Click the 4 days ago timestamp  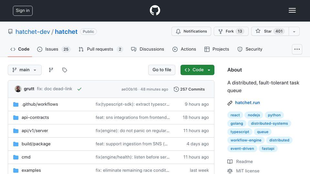pos(198,144)
